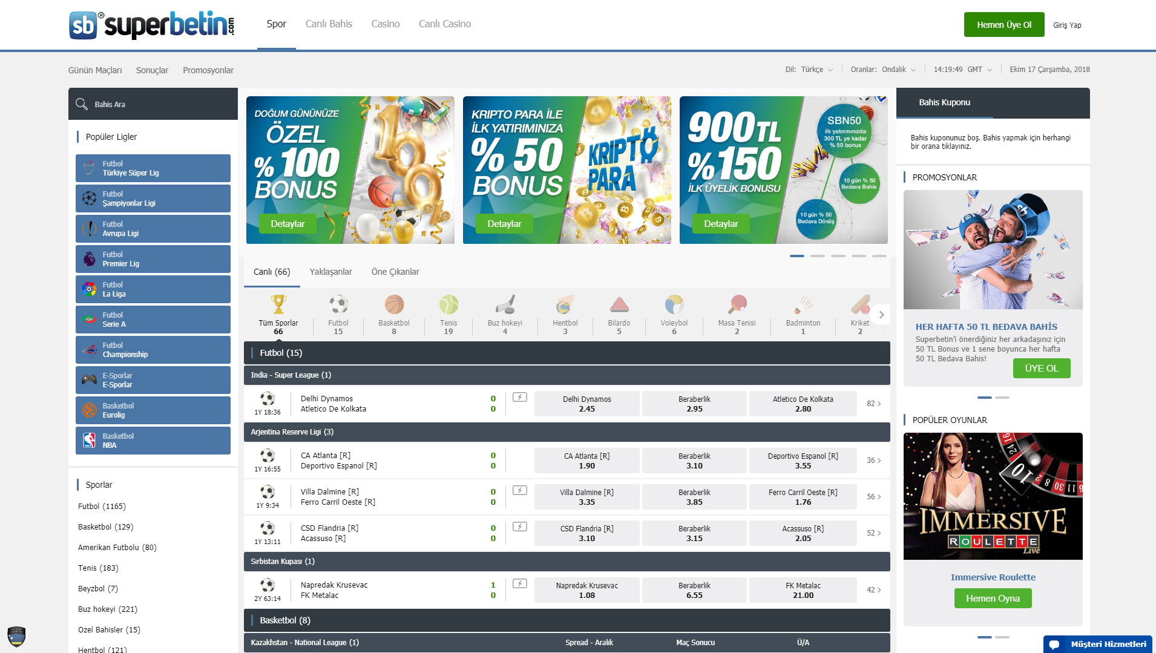Switch to the Yaklaşanlar tab
This screenshot has width=1156, height=653.
(x=330, y=272)
